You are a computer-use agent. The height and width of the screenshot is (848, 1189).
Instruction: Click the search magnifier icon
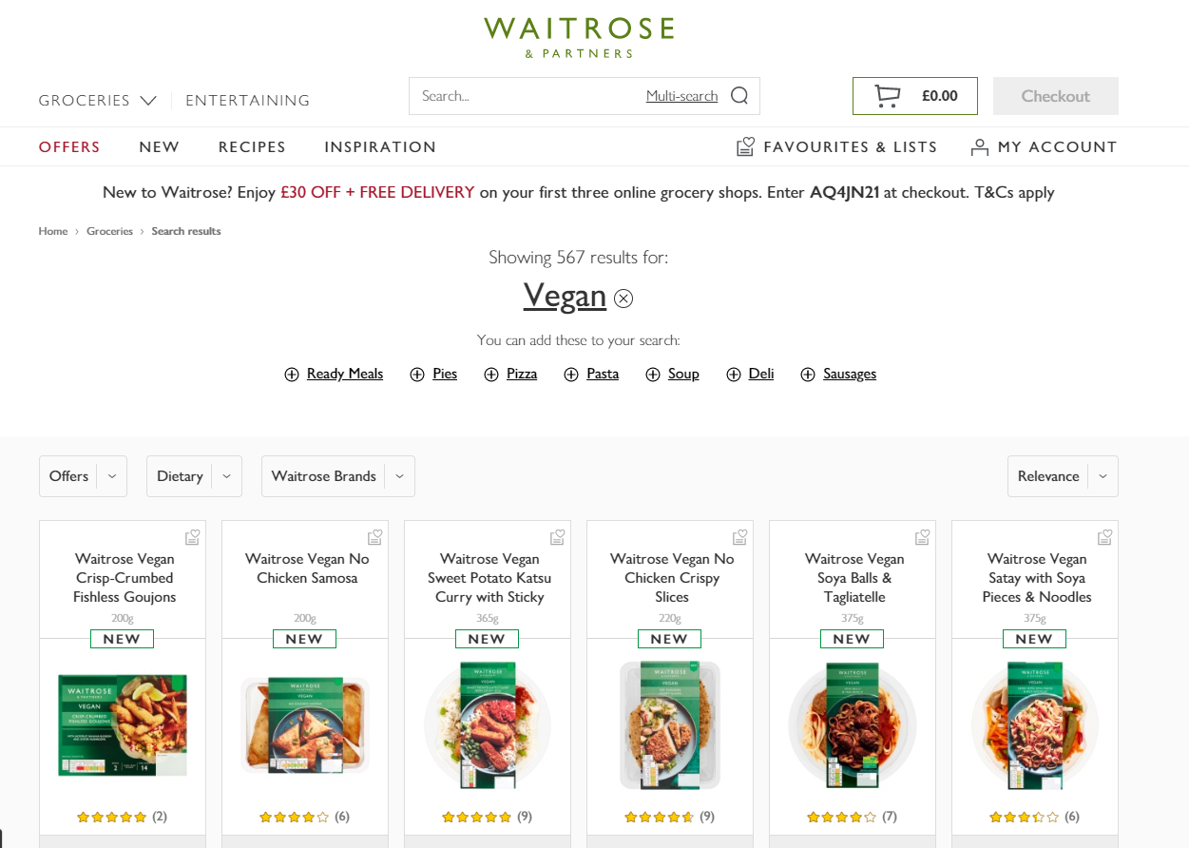point(739,96)
